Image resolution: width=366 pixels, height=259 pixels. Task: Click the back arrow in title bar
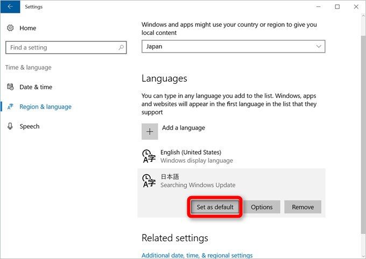pos(10,7)
